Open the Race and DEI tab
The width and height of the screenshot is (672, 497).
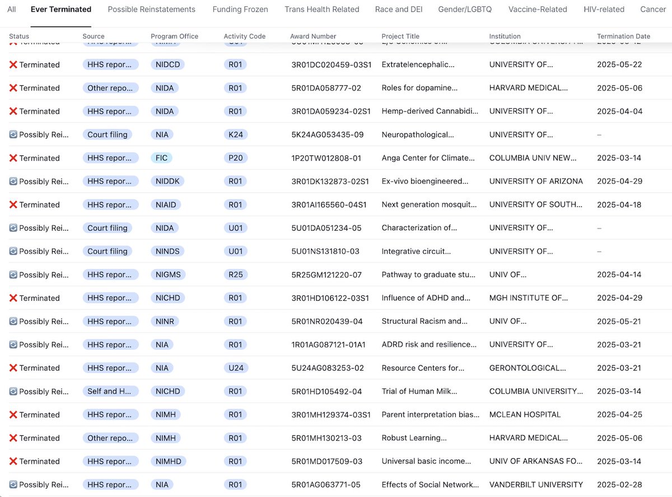(x=399, y=10)
